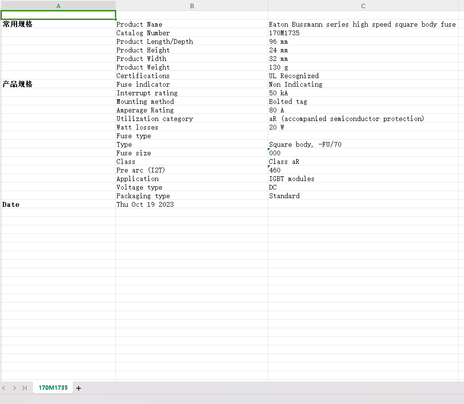Select the 'Product Width' cell

pyautogui.click(x=192, y=59)
